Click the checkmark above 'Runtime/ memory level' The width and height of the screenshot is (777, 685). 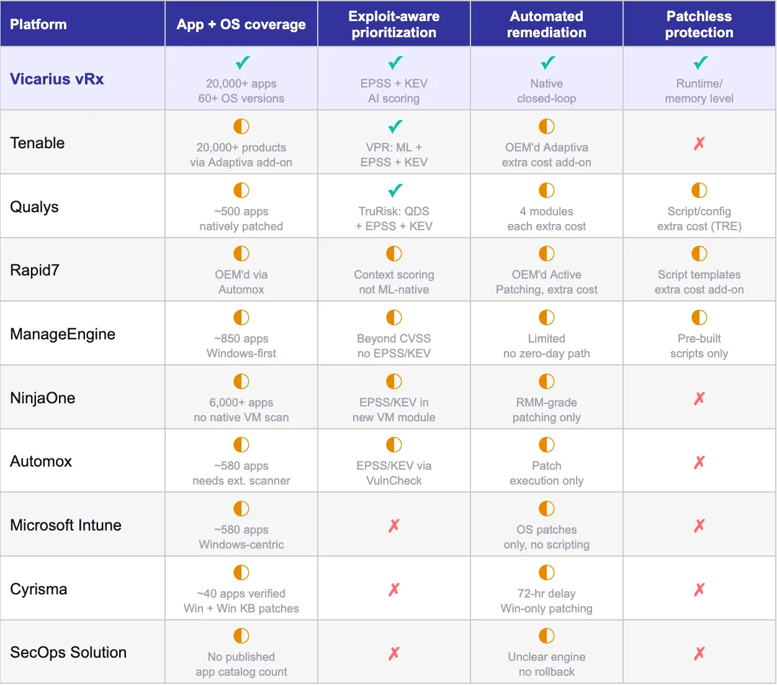point(700,63)
